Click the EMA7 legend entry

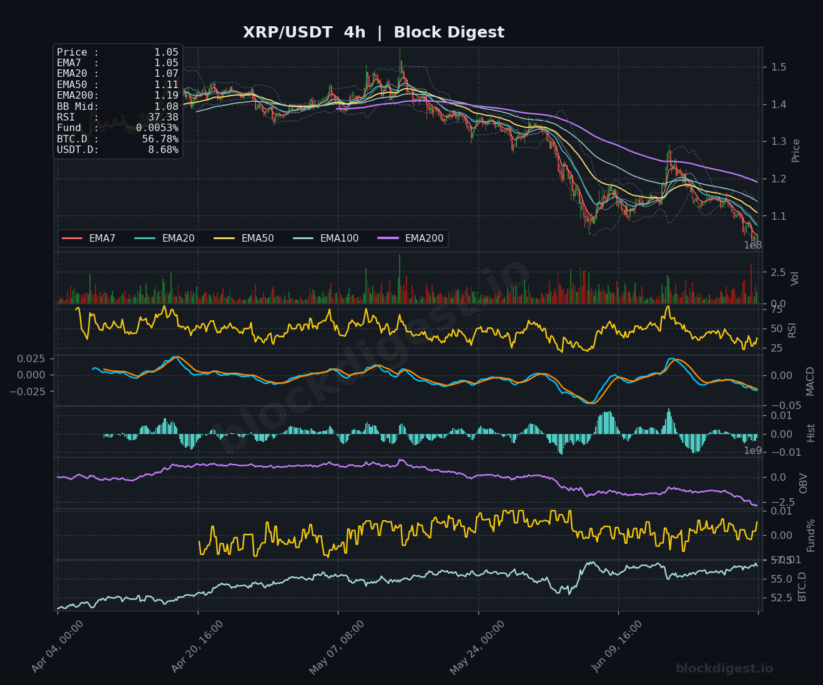[89, 239]
